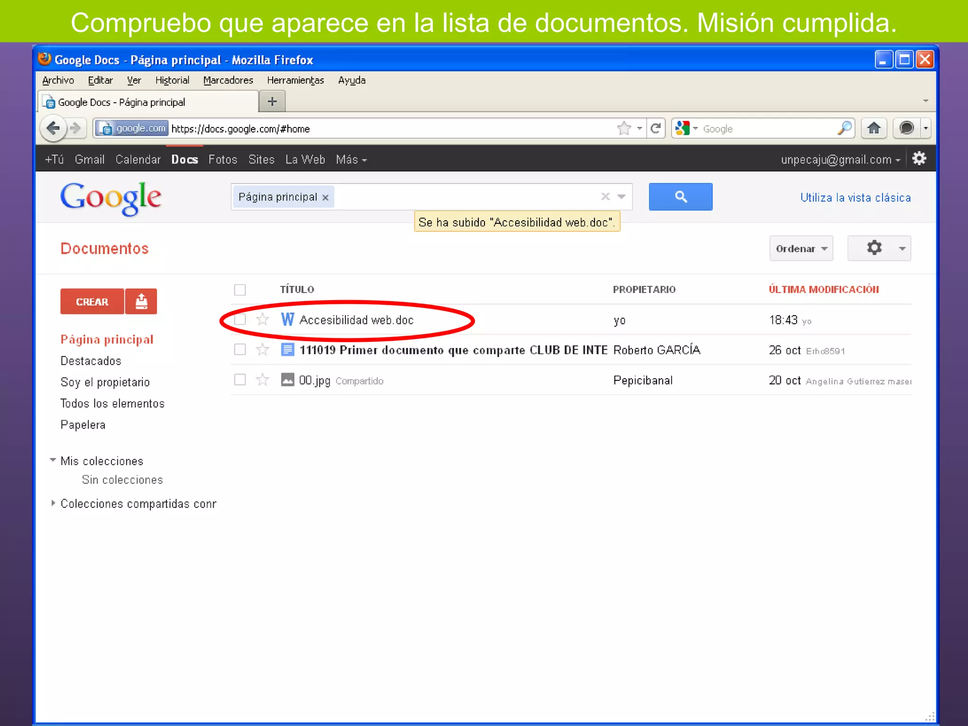Open the Archivo menu
Image resolution: width=968 pixels, height=726 pixels.
pos(58,80)
